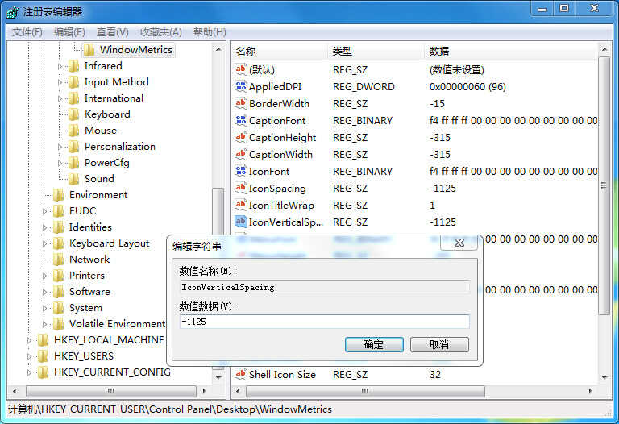Click the data value 32 of Shell Icon Size
Screen dimensions: 619x424
435,374
